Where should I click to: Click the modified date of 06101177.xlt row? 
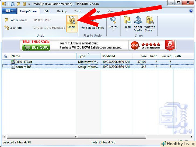point(116,62)
